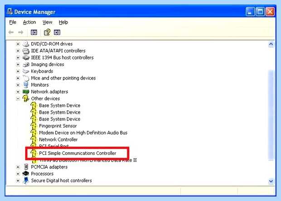Screen dimensions: 281x201
Task: Expand the Network adapters node
Action: coord(18,91)
